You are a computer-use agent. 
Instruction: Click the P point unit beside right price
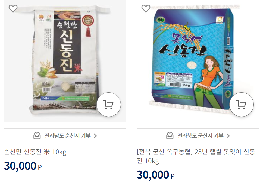point(173,176)
